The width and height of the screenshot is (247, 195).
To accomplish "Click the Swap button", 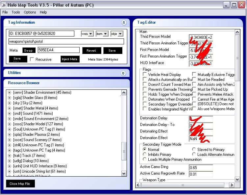I will click(29, 50).
